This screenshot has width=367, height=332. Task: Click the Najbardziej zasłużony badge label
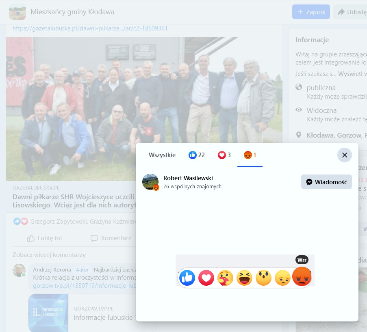115,270
